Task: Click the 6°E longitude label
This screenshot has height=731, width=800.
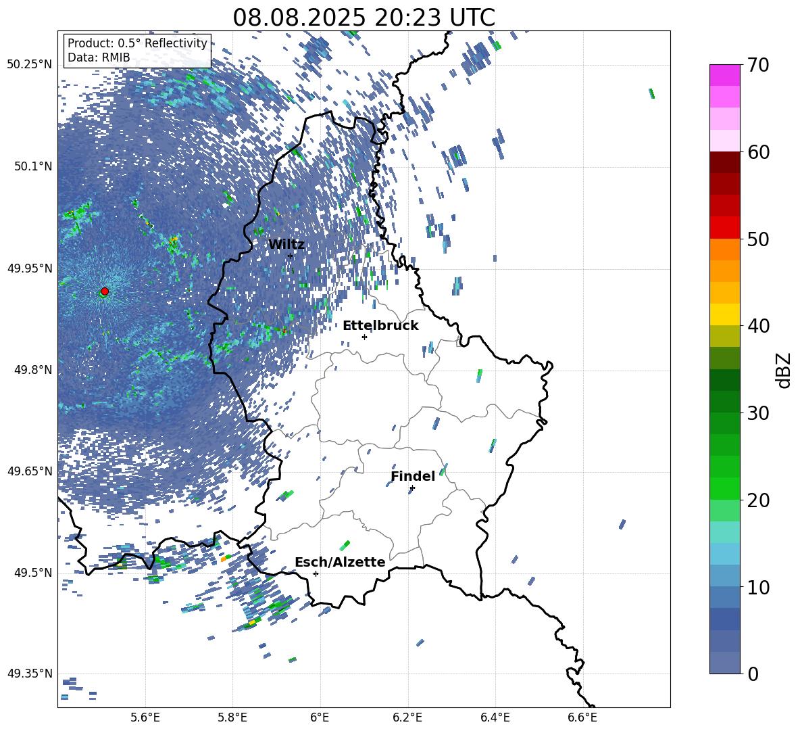Action: click(320, 717)
